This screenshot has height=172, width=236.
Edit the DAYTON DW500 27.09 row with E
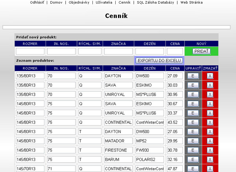pyautogui.click(x=193, y=76)
